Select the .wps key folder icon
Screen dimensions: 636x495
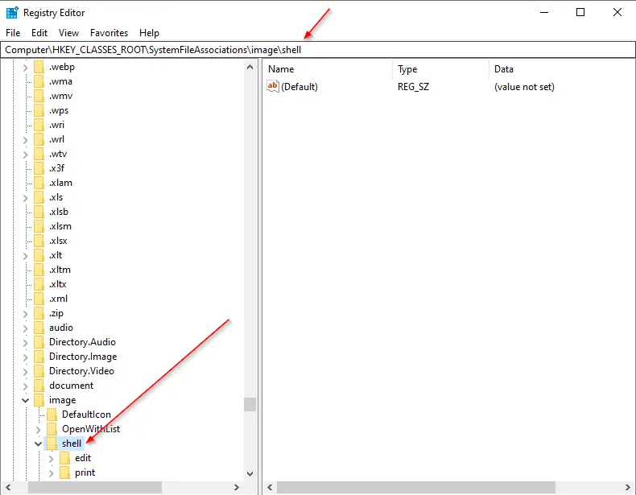point(39,110)
